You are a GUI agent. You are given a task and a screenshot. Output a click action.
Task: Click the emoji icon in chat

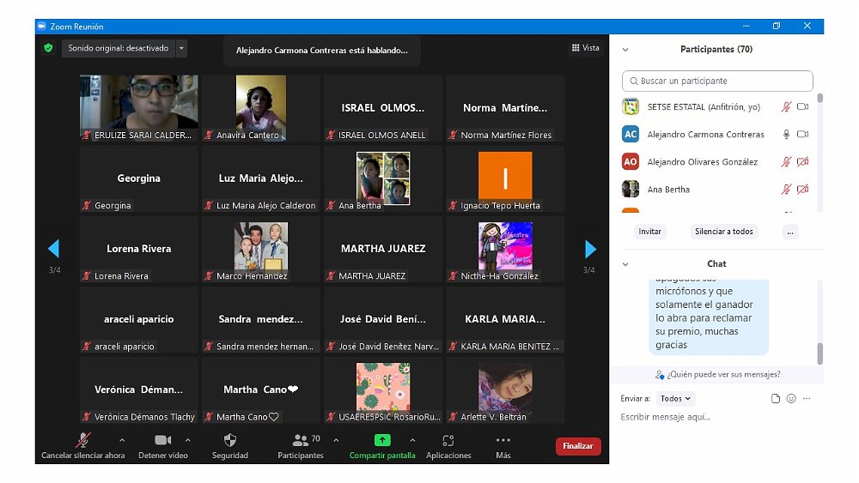(791, 399)
